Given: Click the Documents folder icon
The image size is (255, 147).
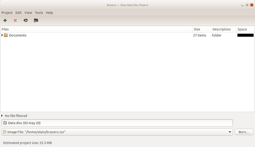Looking at the screenshot, I should tap(6, 35).
